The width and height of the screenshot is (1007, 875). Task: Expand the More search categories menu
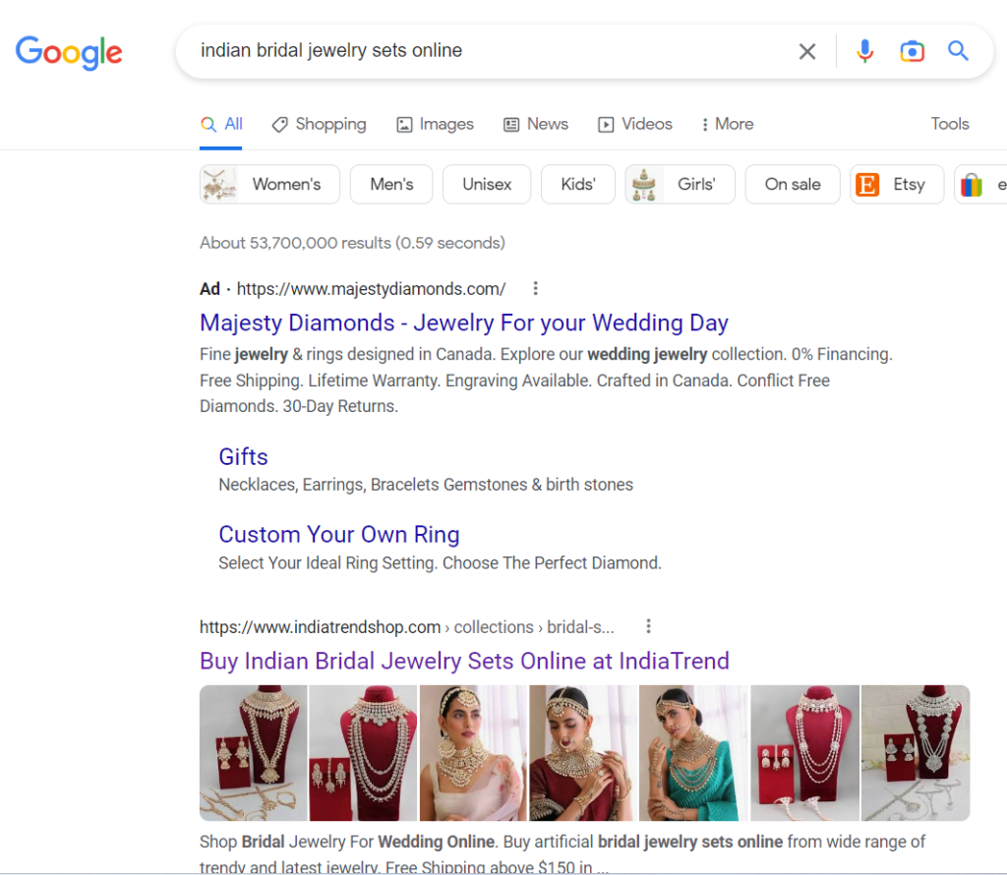click(x=727, y=124)
